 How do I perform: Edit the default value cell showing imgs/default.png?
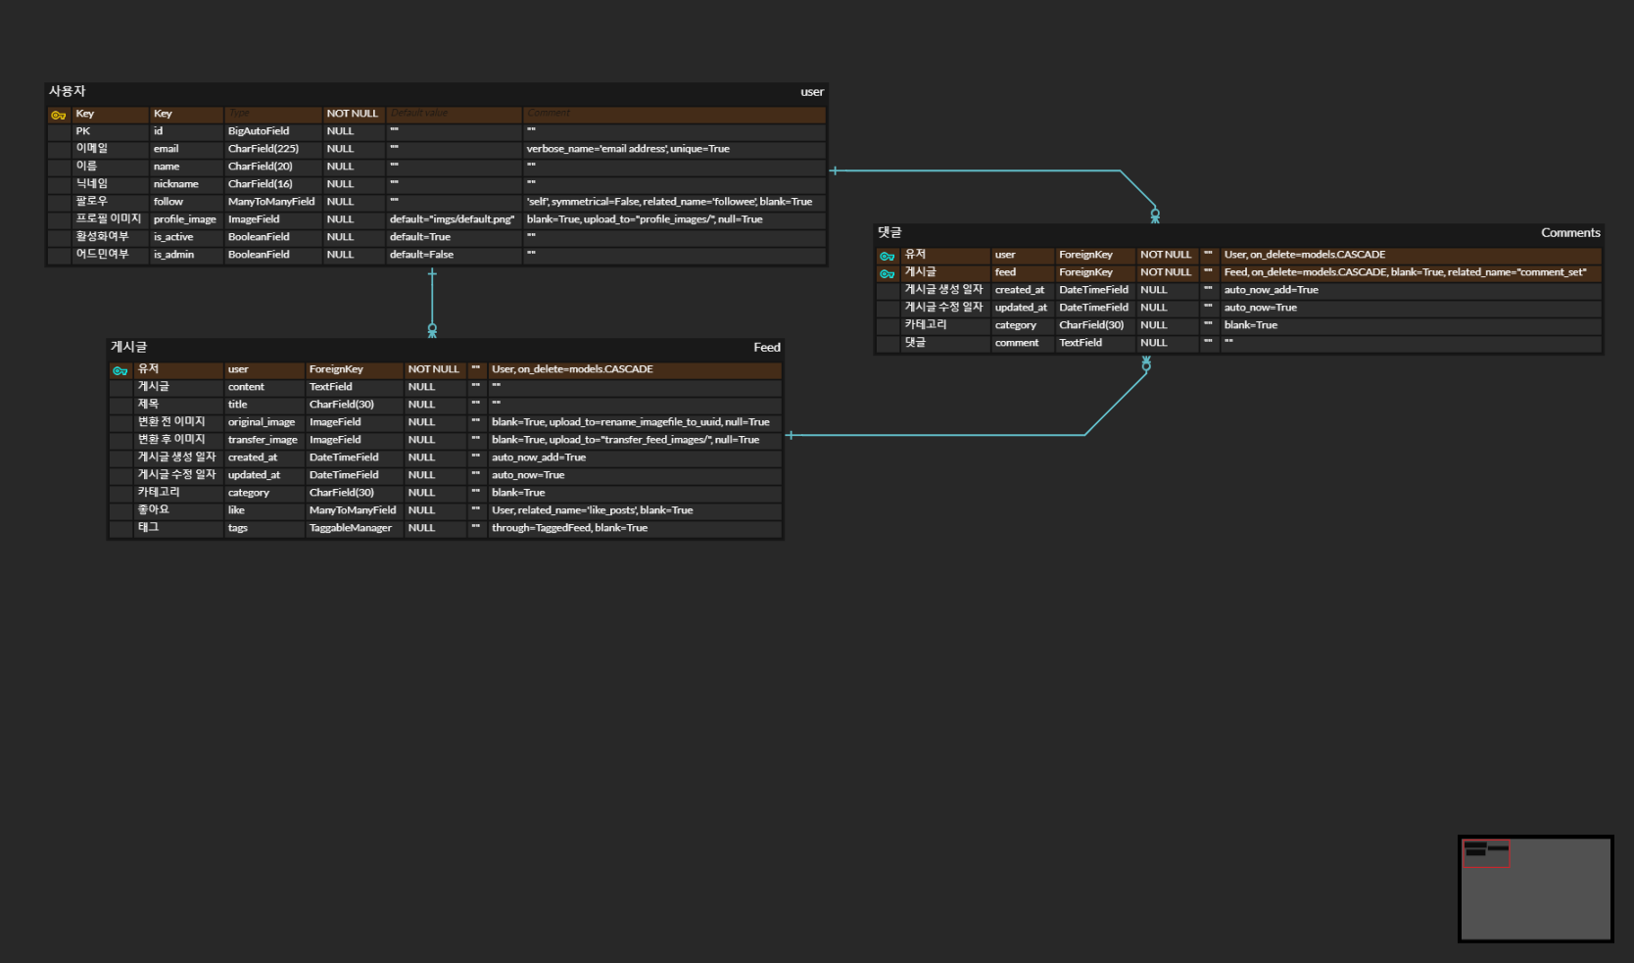(452, 218)
